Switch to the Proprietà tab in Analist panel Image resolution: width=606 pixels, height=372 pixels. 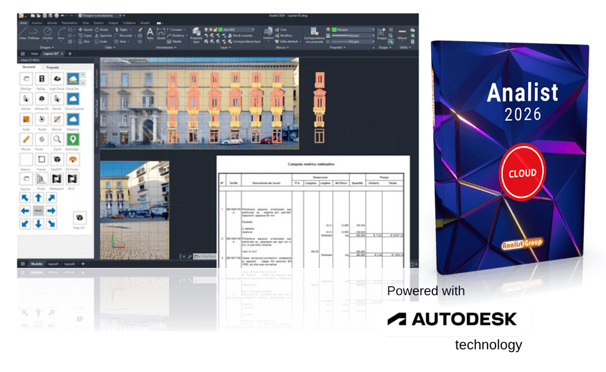click(x=53, y=67)
